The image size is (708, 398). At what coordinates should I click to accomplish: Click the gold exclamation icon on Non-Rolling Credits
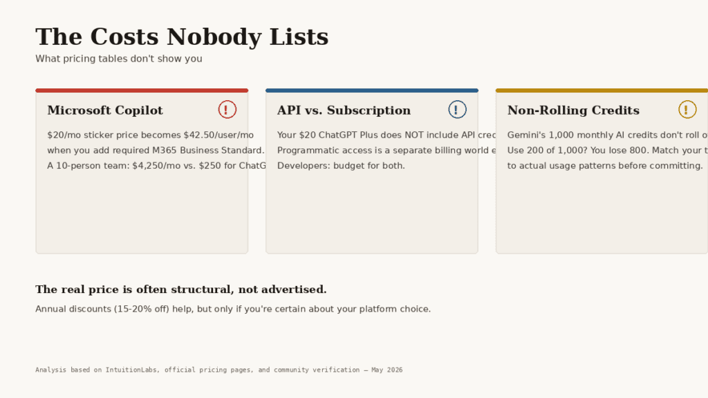point(687,110)
